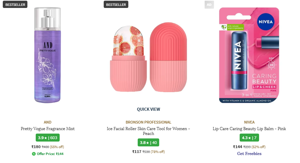The width and height of the screenshot is (300, 163).
Task: Open the Nivea brand name link
Action: [249, 122]
